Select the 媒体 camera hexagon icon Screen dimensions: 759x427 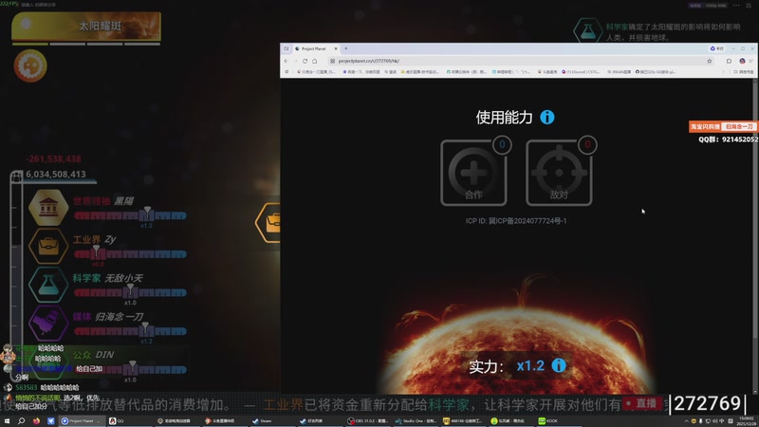[48, 323]
